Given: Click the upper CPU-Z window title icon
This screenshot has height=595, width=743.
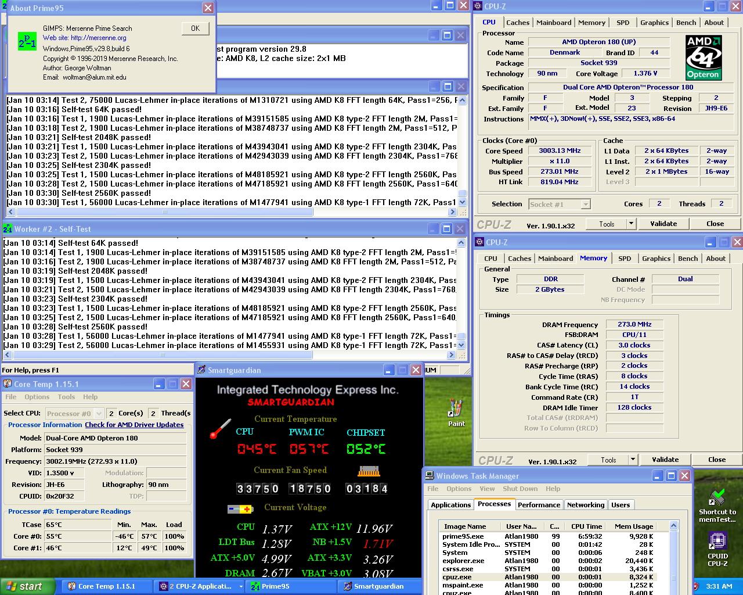Looking at the screenshot, I should pyautogui.click(x=478, y=6).
